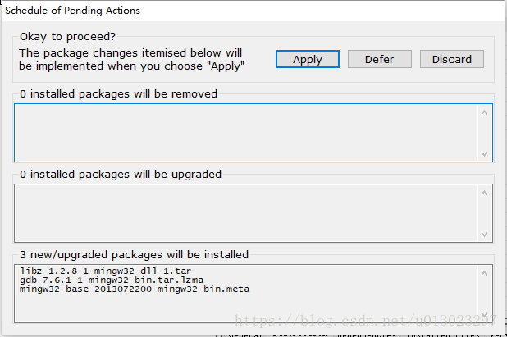Select the mingw32-base-2013072200 meta package entry
Screen dimensions: 507x337
tap(135, 289)
